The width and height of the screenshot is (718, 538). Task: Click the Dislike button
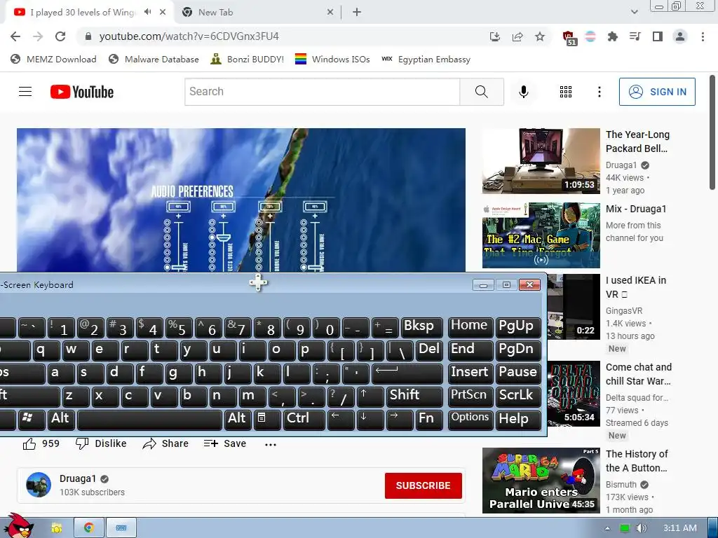101,443
